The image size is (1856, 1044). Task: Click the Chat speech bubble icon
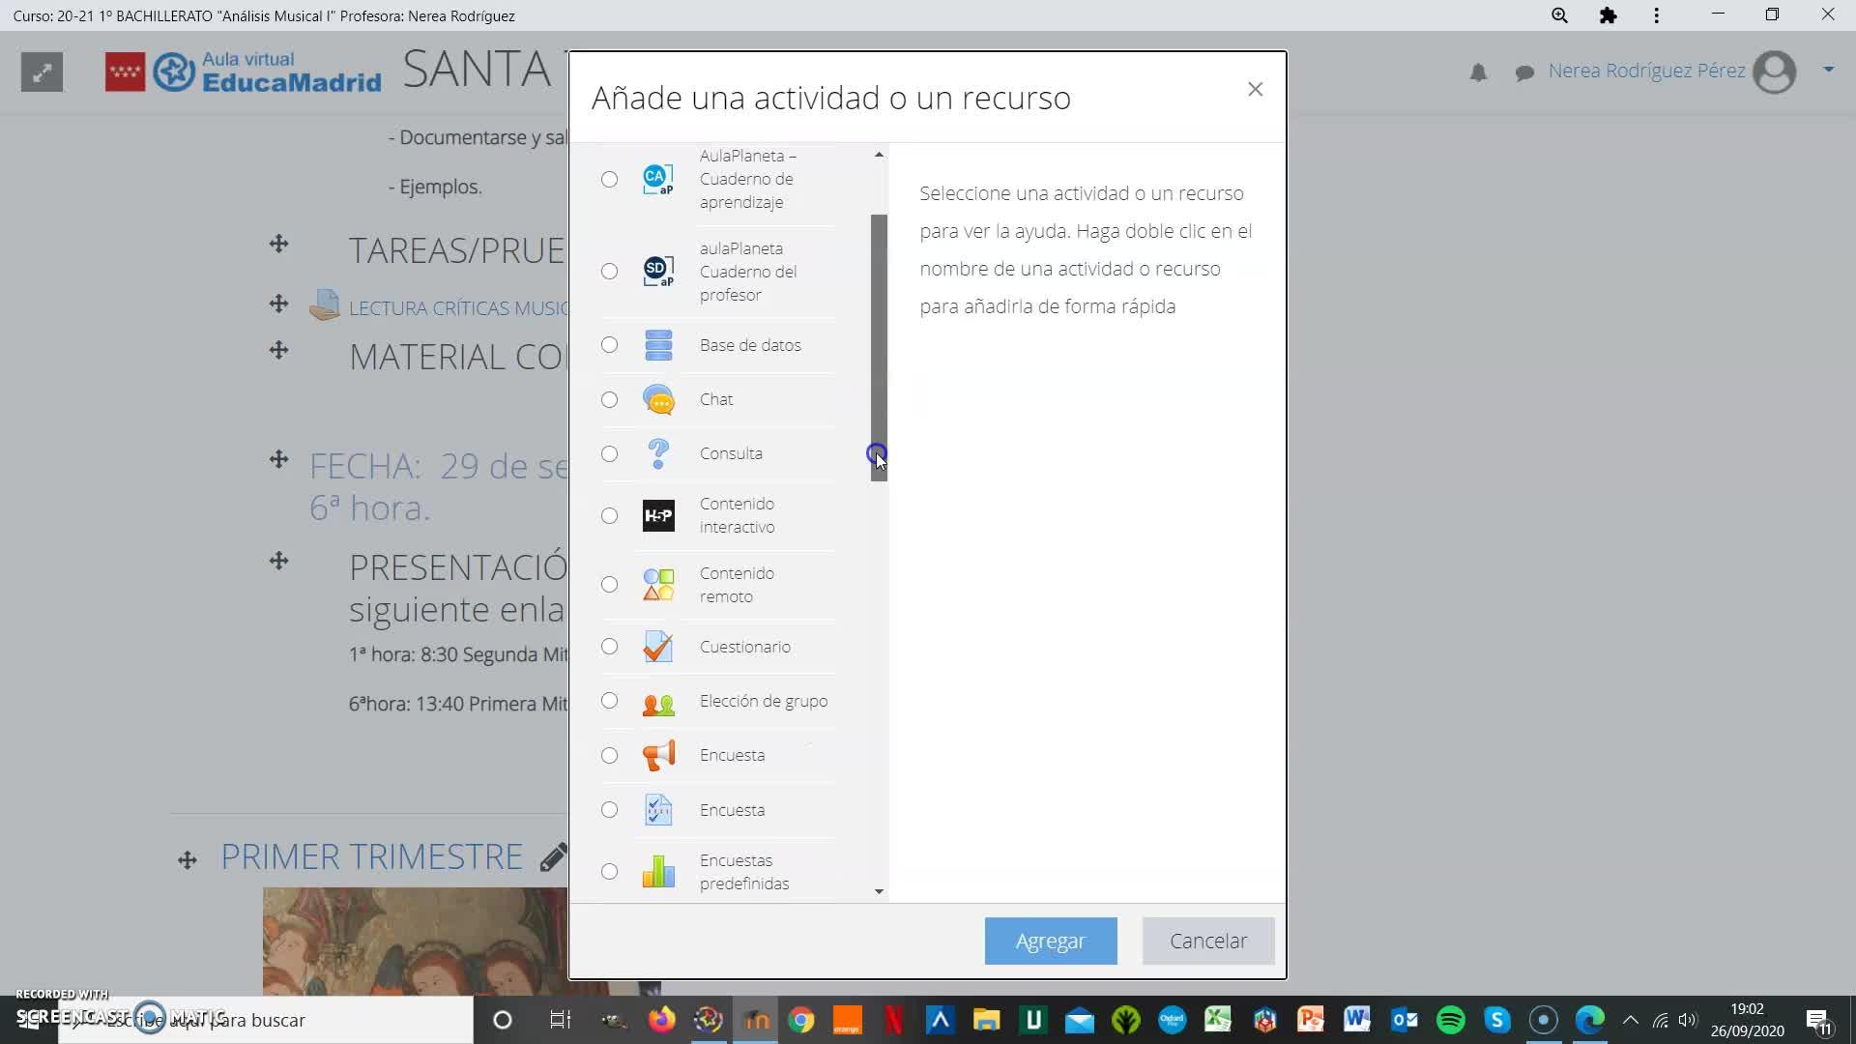coord(658,399)
